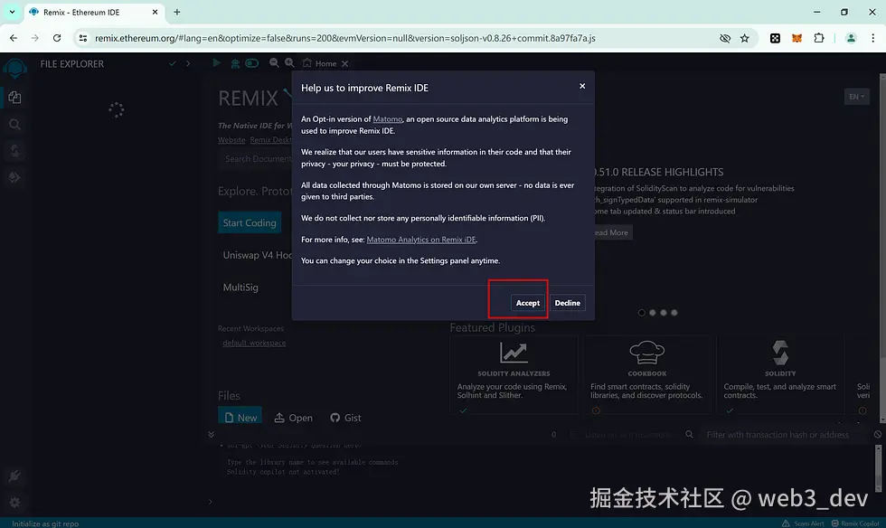Select second carousel indicator dot
This screenshot has width=886, height=528.
tap(653, 313)
